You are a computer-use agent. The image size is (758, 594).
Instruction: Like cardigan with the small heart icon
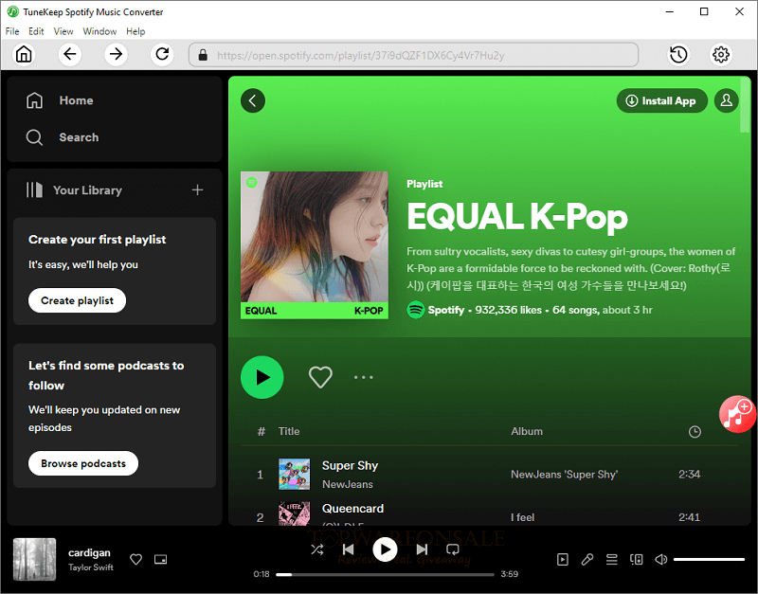click(x=135, y=559)
